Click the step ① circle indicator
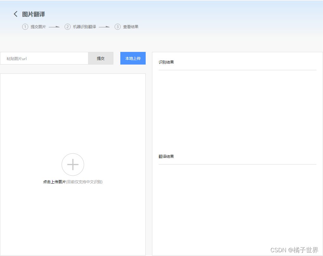This screenshot has height=256, width=323. (25, 27)
